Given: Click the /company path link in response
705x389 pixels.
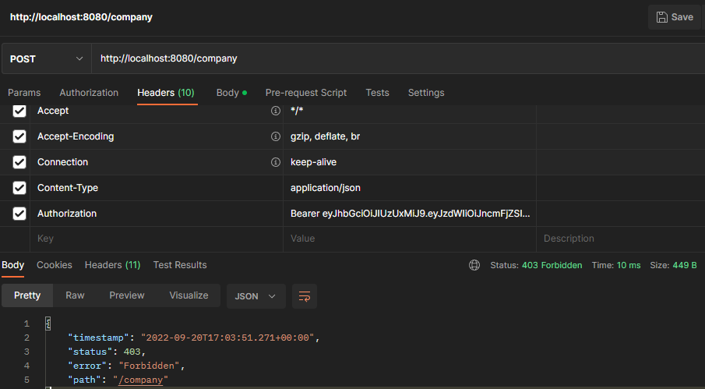Looking at the screenshot, I should tap(141, 380).
